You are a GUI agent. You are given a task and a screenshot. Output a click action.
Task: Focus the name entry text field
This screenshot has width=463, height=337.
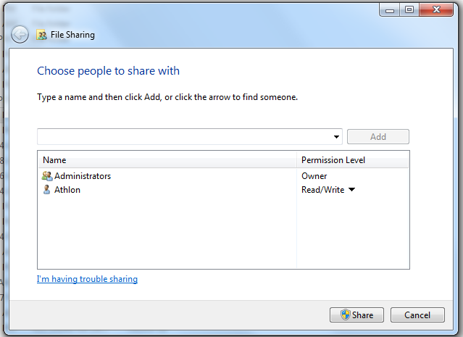coord(185,137)
